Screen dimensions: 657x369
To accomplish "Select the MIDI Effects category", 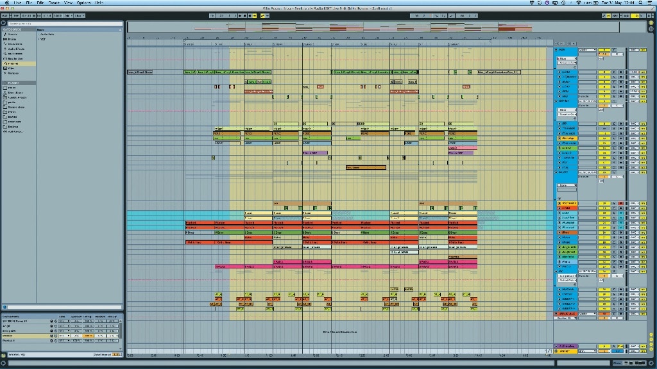I will click(x=15, y=54).
